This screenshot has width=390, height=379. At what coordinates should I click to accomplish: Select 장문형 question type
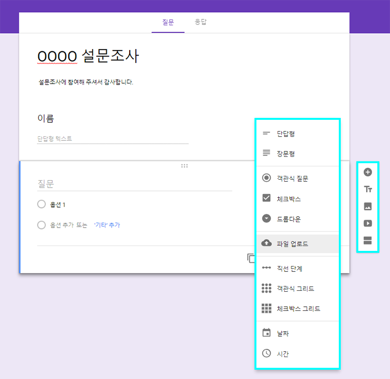(x=297, y=153)
